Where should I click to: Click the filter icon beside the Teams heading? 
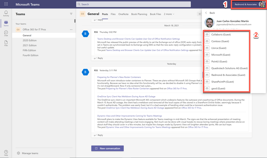[71, 14]
